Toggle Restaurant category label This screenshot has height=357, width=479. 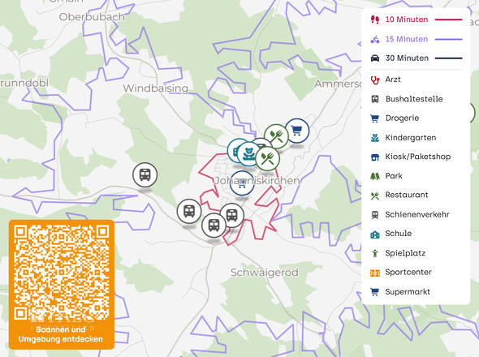pos(407,195)
